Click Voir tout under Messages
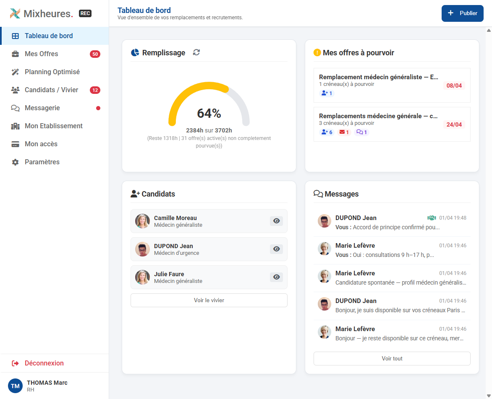Viewport: 492px width, 399px height. click(x=392, y=359)
